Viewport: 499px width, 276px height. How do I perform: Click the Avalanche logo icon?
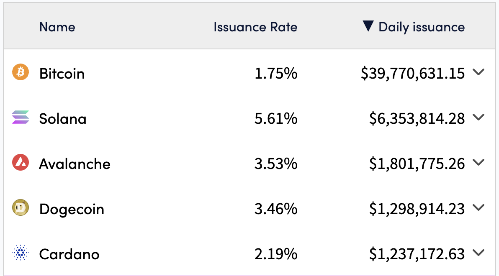(x=20, y=163)
